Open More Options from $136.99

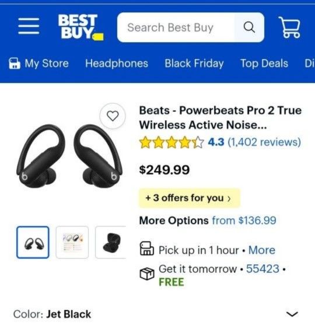[x=208, y=221]
